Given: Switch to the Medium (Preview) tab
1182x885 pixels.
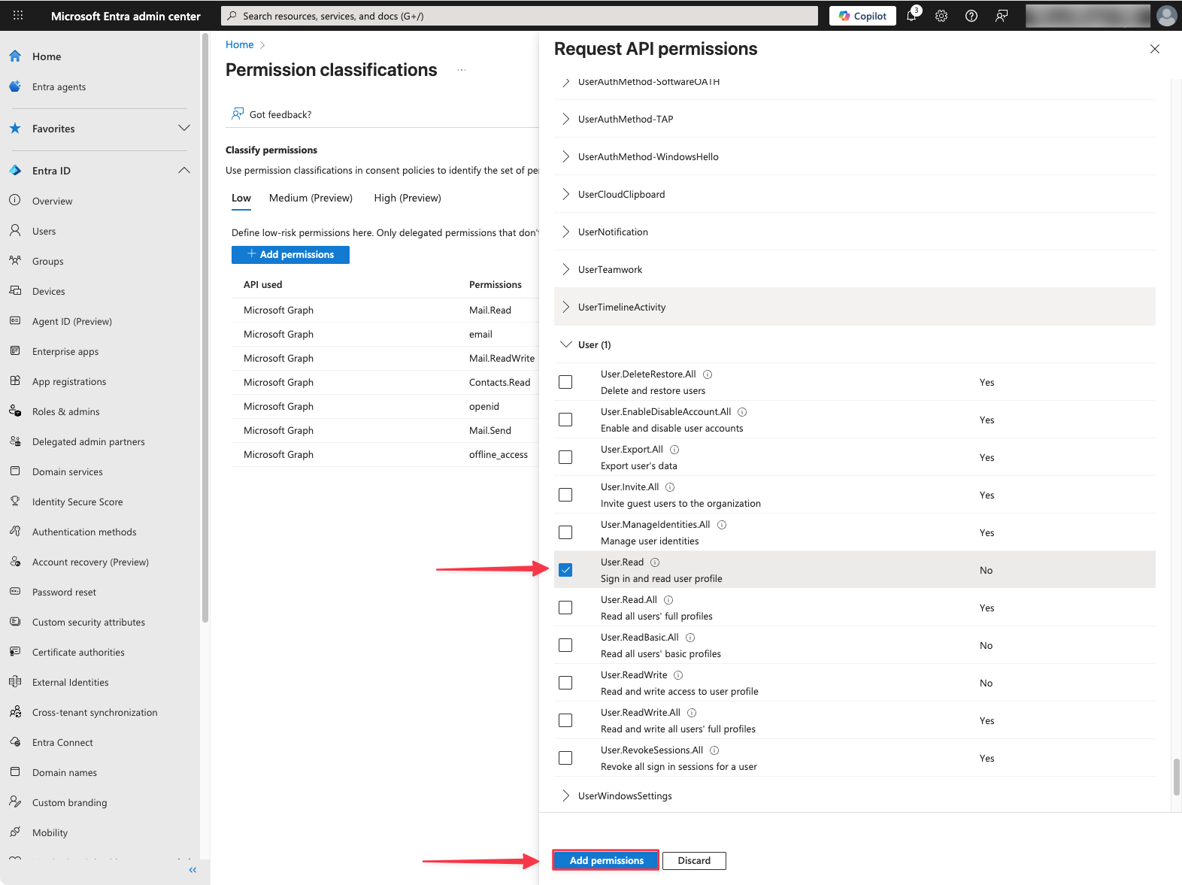Looking at the screenshot, I should (311, 198).
